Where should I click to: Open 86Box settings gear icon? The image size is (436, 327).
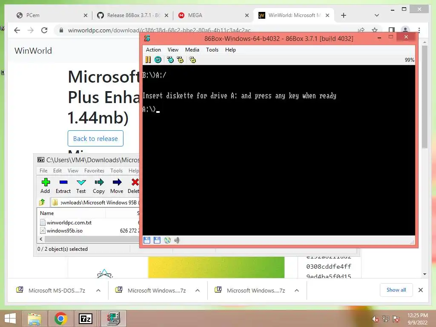coord(192,60)
